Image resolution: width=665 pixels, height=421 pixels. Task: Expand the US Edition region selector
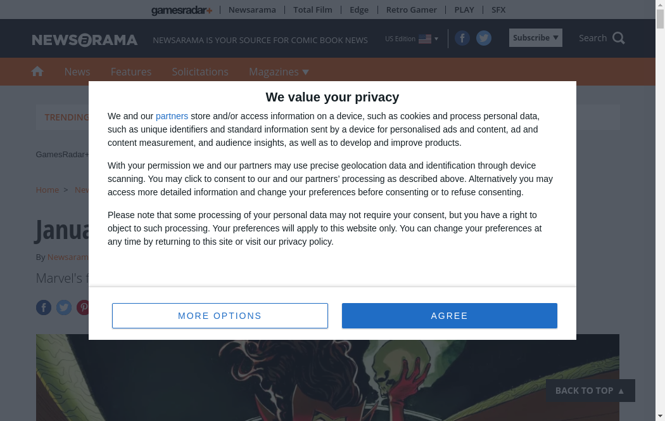(412, 39)
